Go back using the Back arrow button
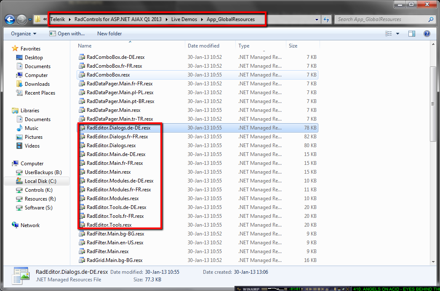 10,20
